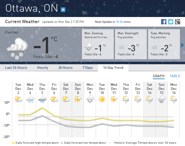This screenshot has width=185, height=146.
Task: Click the Thursday Dec 5 rain icon
Action: click(42, 99)
